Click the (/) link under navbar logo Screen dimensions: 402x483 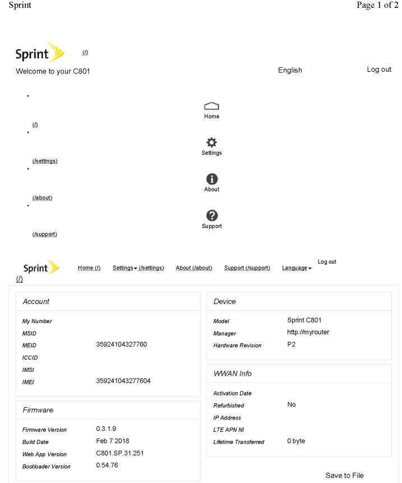pyautogui.click(x=20, y=279)
